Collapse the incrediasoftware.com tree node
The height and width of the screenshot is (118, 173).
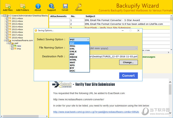5,41
